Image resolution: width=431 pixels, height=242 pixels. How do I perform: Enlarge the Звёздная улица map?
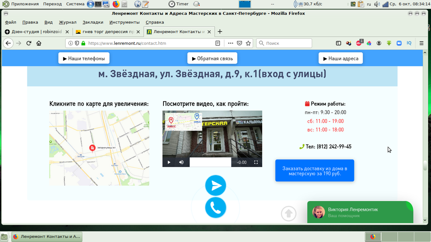point(99,148)
